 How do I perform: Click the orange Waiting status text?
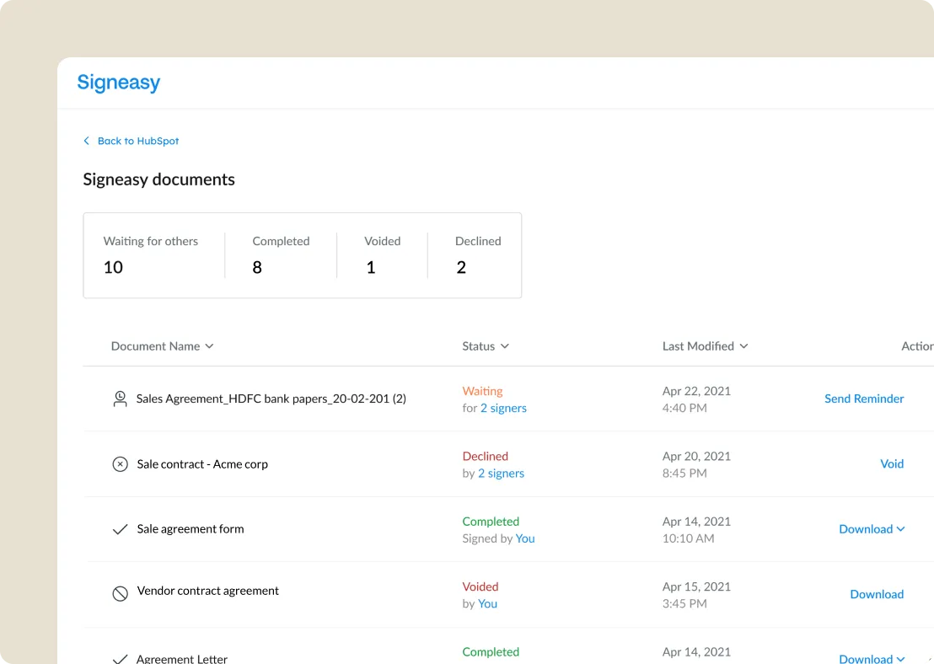tap(482, 391)
